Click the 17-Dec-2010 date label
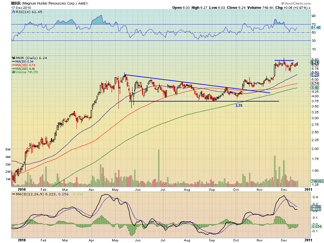 coord(21,8)
